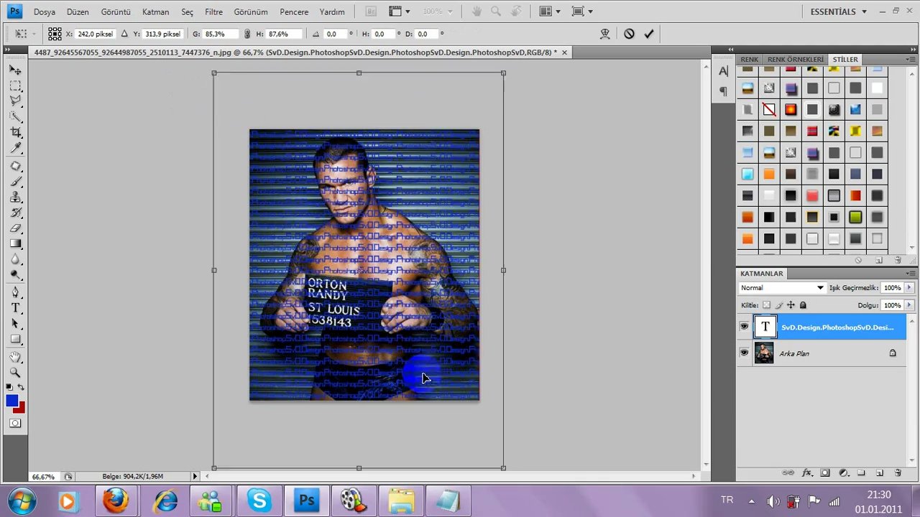Select the Hand tool in toolbox
The image size is (920, 517).
[15, 357]
